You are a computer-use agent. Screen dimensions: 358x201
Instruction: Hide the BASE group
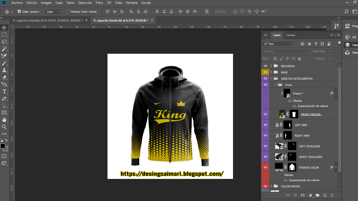tap(265, 72)
